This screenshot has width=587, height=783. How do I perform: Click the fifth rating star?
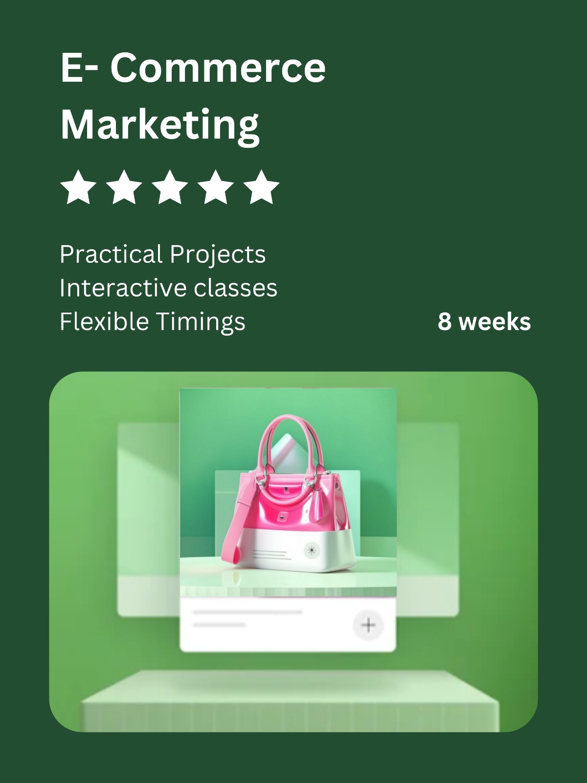pos(261,187)
